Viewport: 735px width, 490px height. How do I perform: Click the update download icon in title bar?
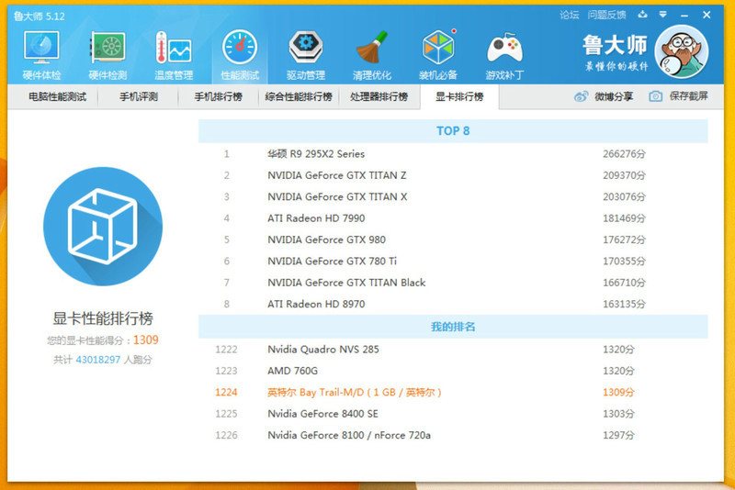(x=641, y=15)
